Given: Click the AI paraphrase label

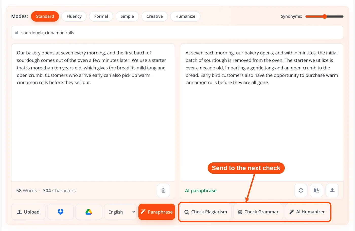Looking at the screenshot, I should click(x=201, y=190).
